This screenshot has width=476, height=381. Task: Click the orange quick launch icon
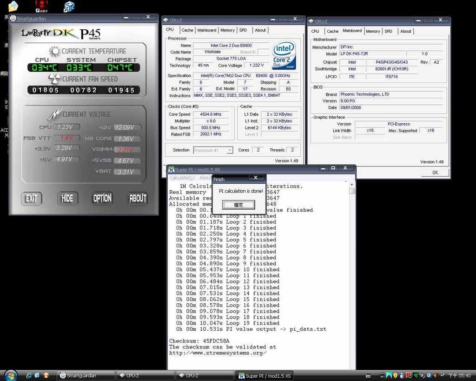46,375
